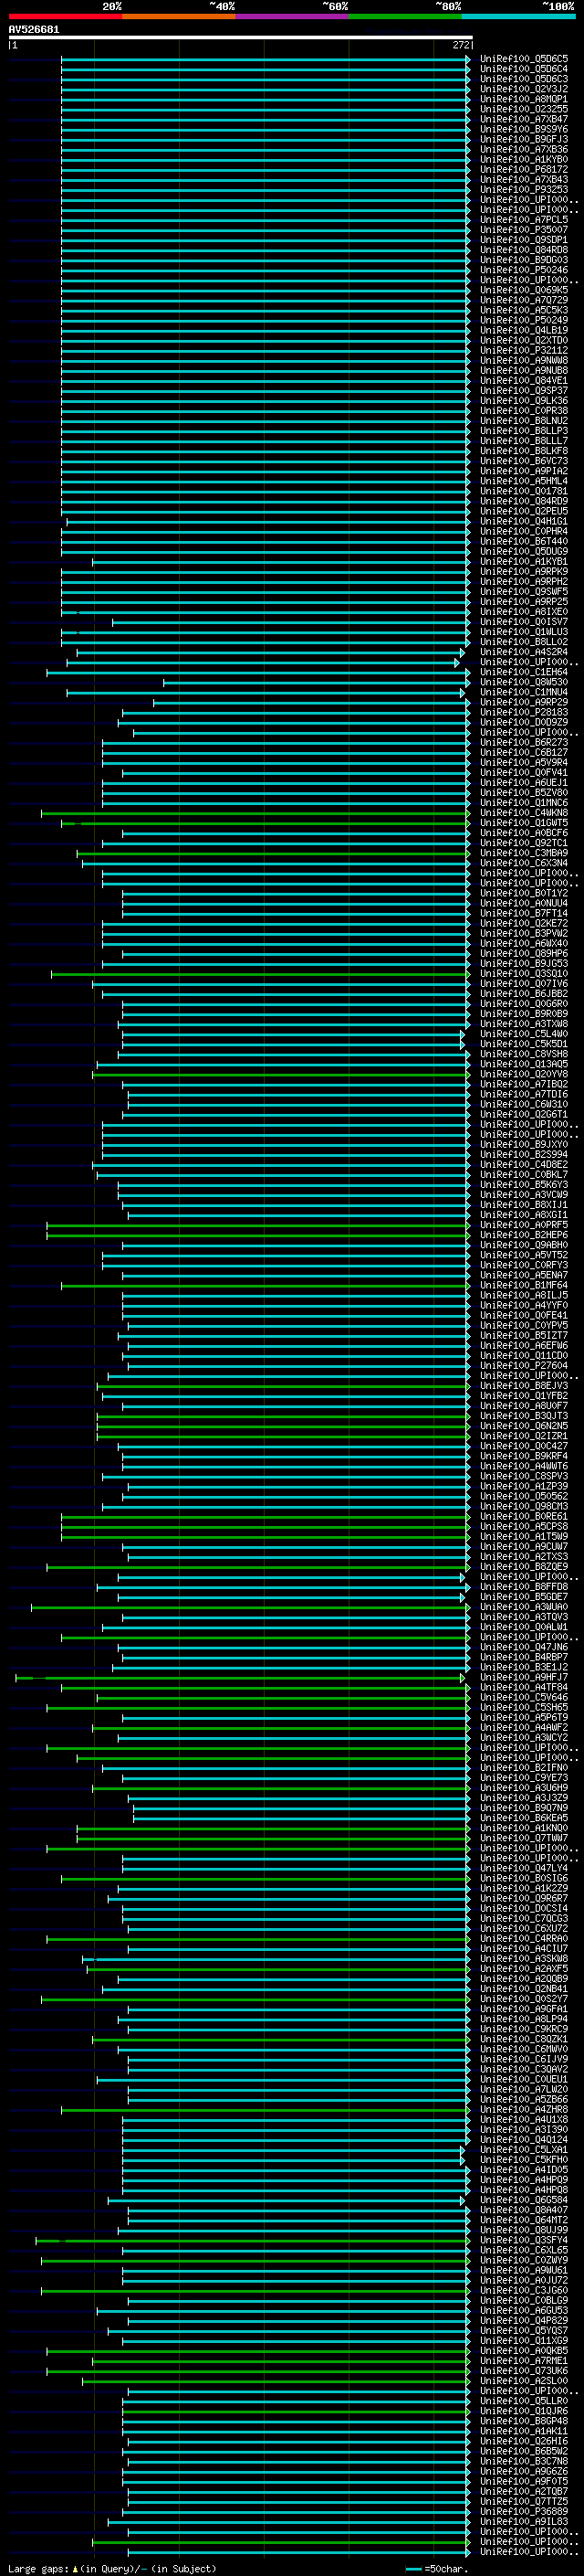Open hit UniRef100_A8MQP1
This screenshot has height=2576, width=584.
pos(523,99)
